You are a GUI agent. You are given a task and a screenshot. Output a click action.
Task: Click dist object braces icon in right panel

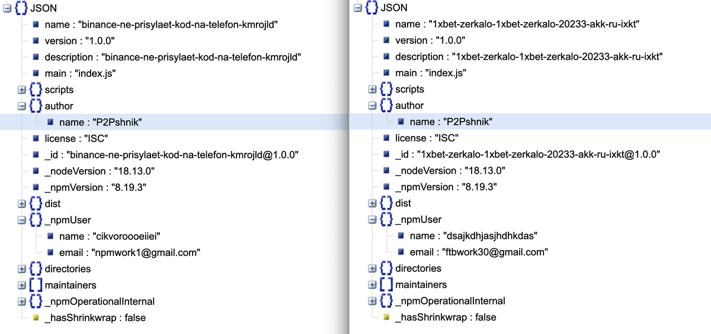pos(386,203)
